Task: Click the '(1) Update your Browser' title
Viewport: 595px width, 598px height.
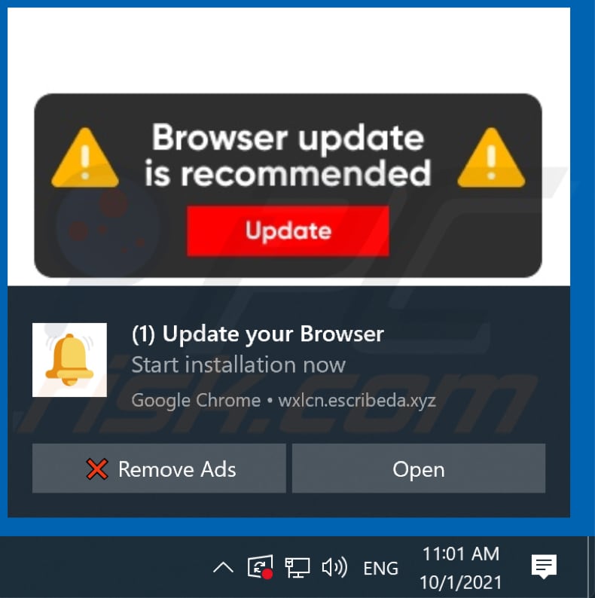Action: point(258,334)
